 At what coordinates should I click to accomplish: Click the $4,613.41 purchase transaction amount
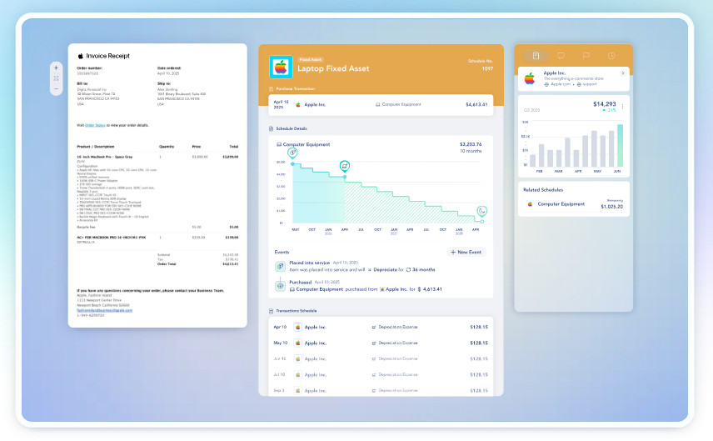[476, 105]
